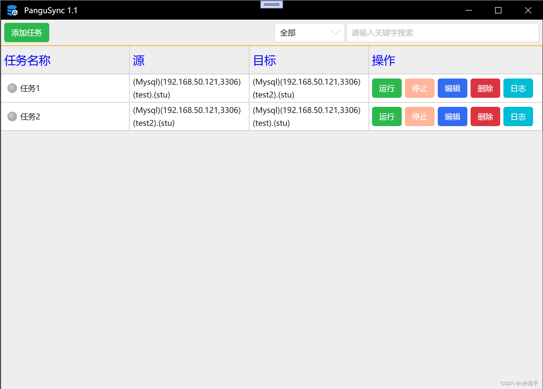Click the 操作 column header
The width and height of the screenshot is (543, 389).
click(455, 60)
